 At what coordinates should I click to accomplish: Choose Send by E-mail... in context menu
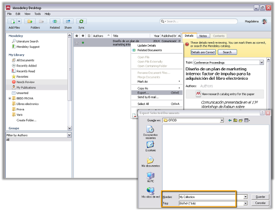click(148, 97)
